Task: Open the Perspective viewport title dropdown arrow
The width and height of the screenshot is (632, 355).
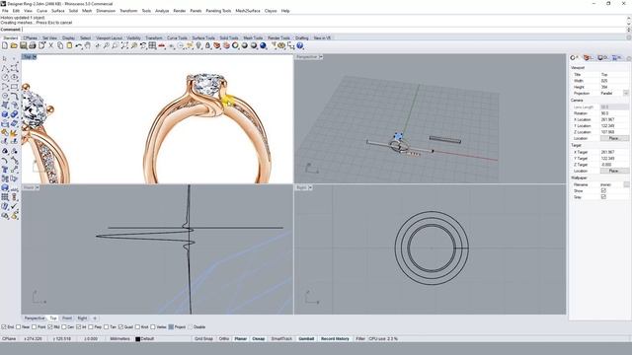Action: click(321, 57)
